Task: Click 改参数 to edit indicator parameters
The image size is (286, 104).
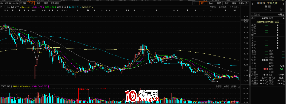Action: click(x=219, y=86)
